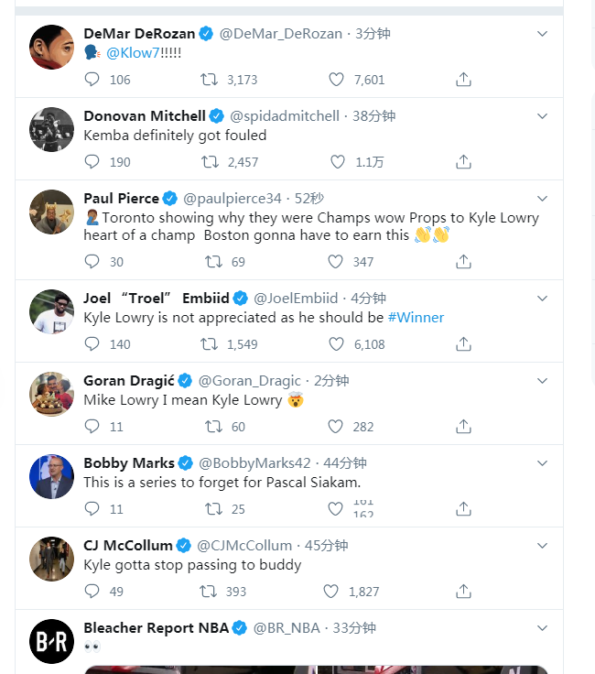Share Joel Embiid's tweet

coord(463,344)
